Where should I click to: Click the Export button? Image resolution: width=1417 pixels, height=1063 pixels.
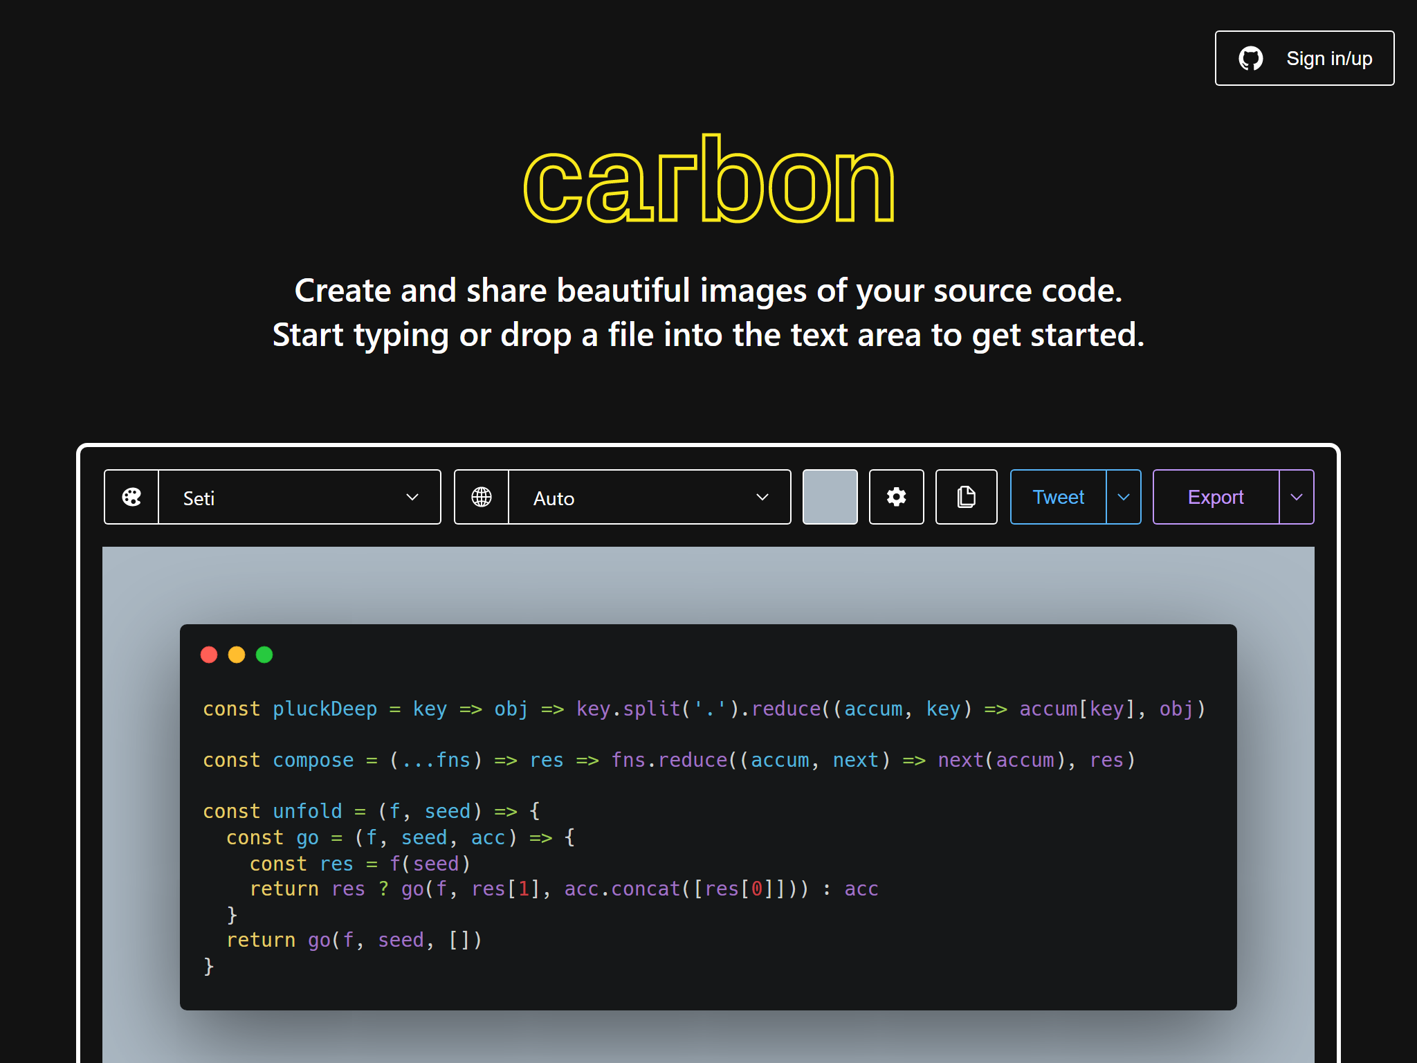[x=1215, y=497]
